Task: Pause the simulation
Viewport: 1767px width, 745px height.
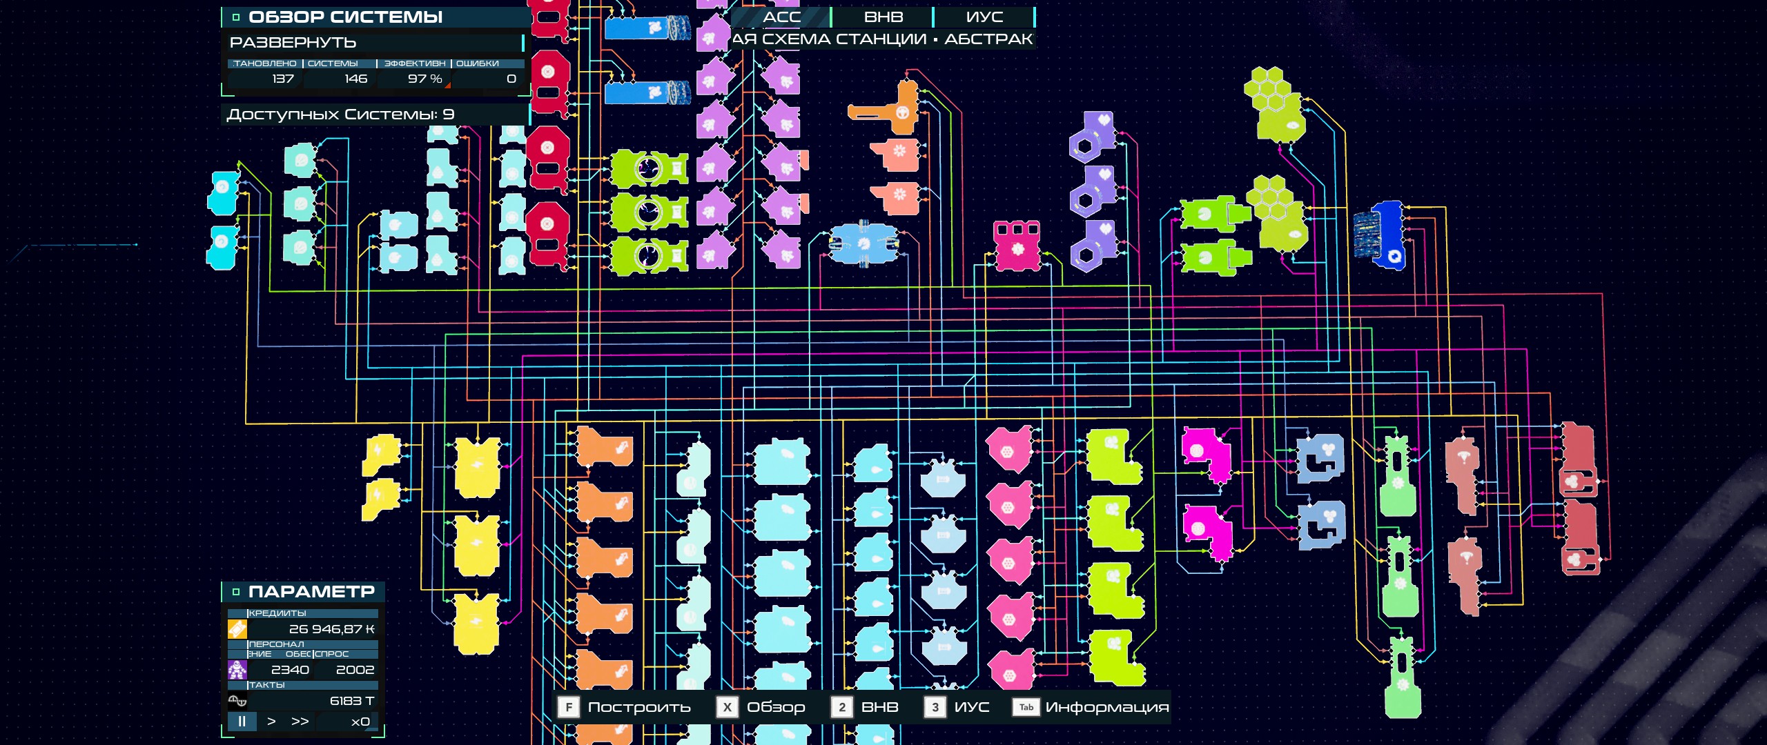Action: pos(242,722)
